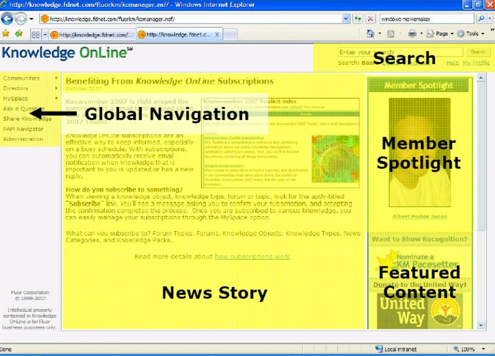Open the Print options dropdown arrow

click(x=422, y=34)
